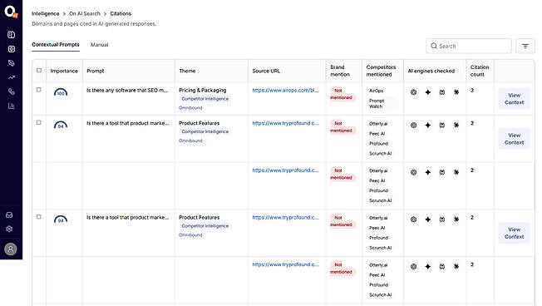Click the starburst icon in the last tryprofound row
The width and height of the screenshot is (542, 306).
(456, 267)
